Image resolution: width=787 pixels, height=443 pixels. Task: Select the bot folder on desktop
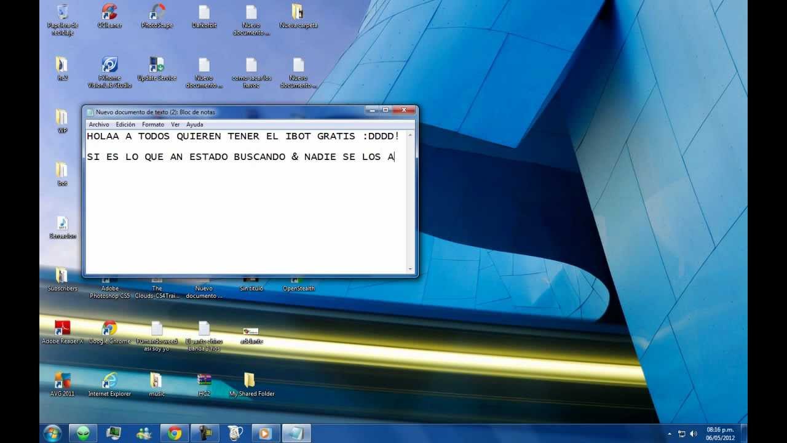[62, 174]
